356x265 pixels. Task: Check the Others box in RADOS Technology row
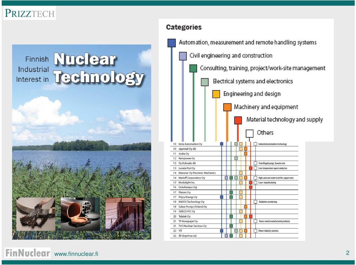[x=256, y=202]
